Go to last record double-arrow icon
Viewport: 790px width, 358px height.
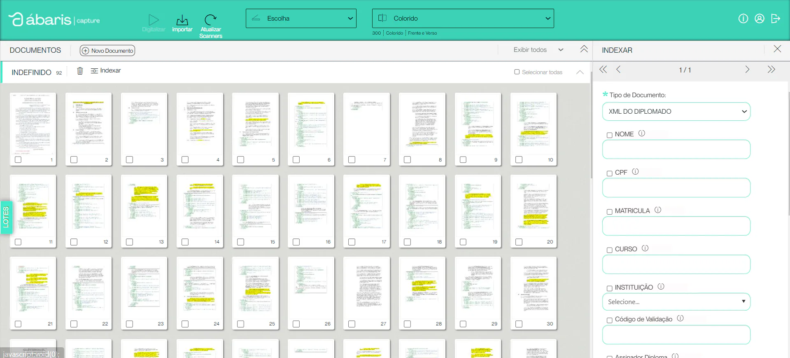pyautogui.click(x=771, y=70)
